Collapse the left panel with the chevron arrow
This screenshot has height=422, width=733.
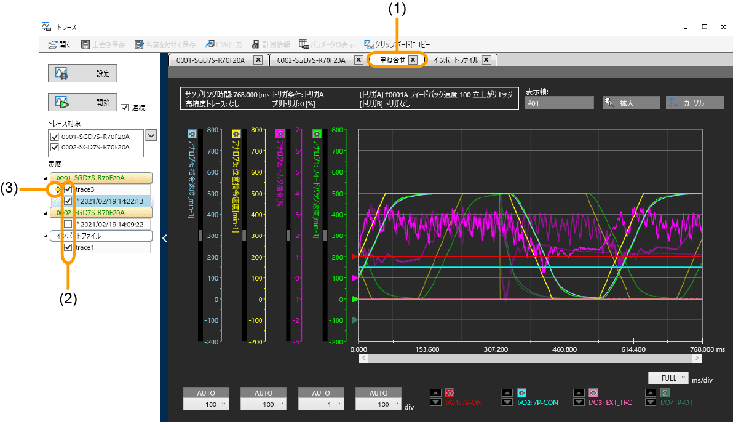(x=164, y=239)
